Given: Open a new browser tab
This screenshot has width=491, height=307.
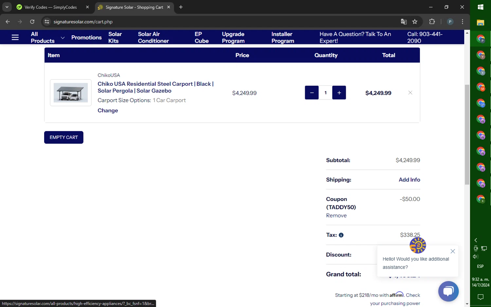Looking at the screenshot, I should pyautogui.click(x=181, y=7).
